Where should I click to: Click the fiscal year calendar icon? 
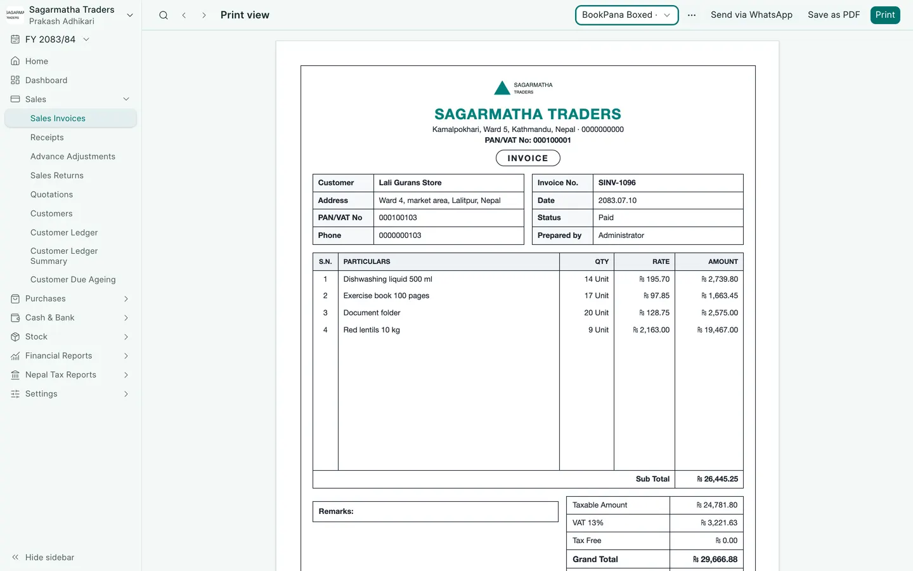coord(15,39)
